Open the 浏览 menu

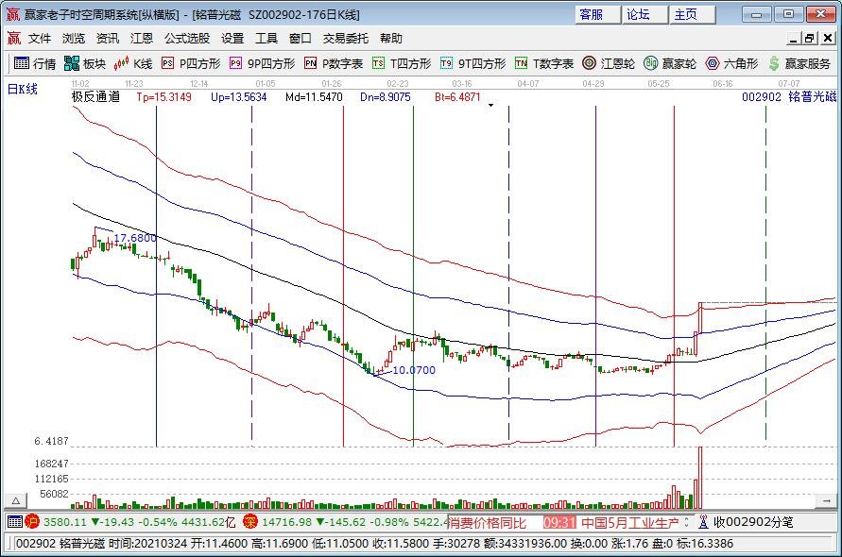coord(74,38)
